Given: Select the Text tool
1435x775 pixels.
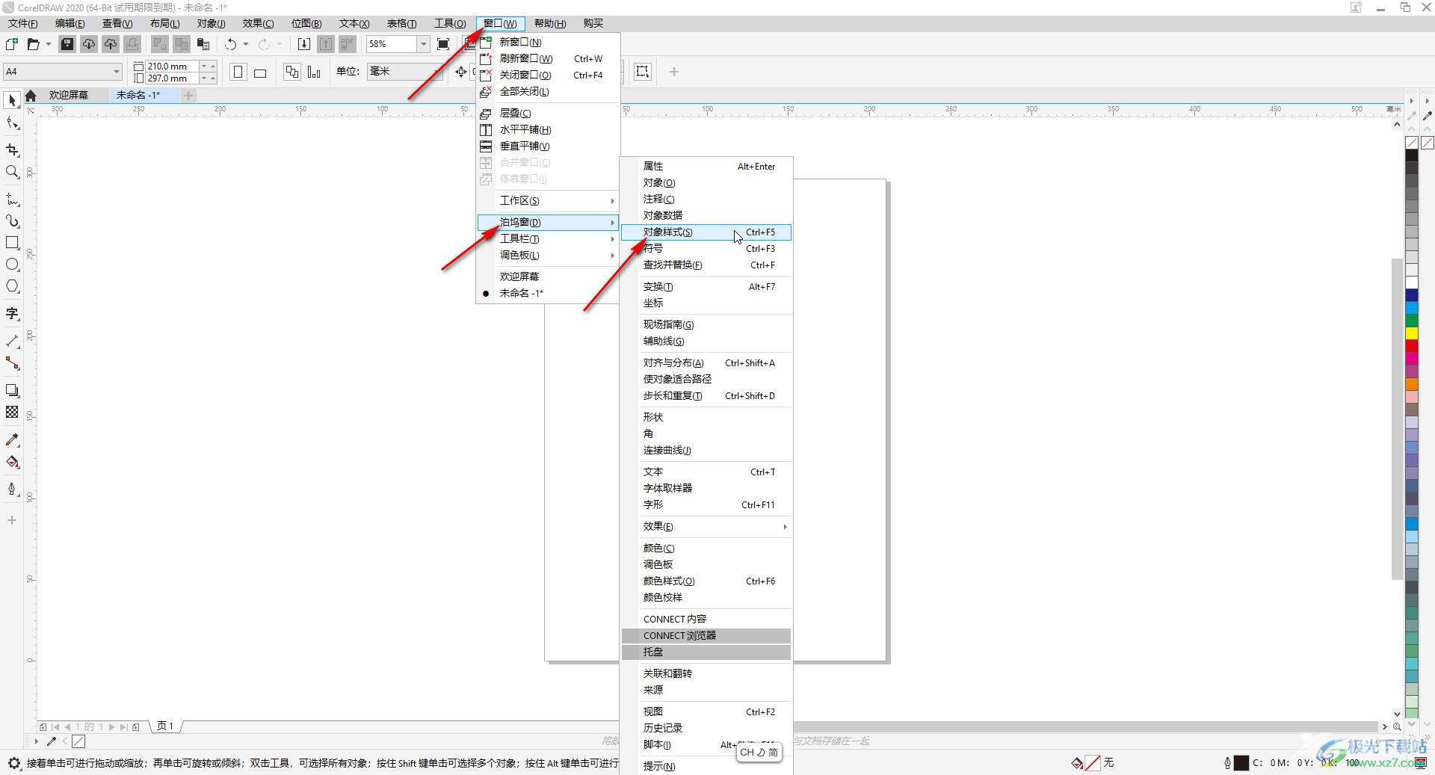Looking at the screenshot, I should (x=12, y=314).
